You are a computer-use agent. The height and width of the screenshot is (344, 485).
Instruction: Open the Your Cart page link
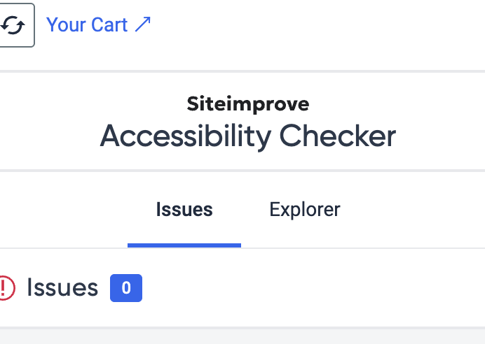(x=98, y=24)
